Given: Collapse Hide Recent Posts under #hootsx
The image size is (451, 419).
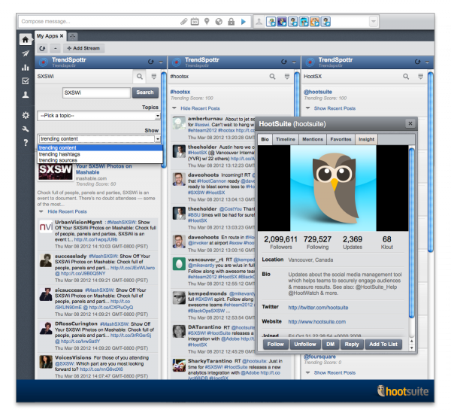Looking at the screenshot, I should pos(200,108).
